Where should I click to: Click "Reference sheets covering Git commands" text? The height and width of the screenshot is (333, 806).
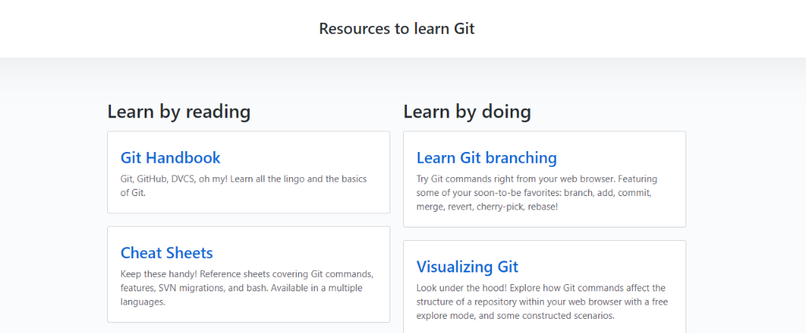point(281,274)
